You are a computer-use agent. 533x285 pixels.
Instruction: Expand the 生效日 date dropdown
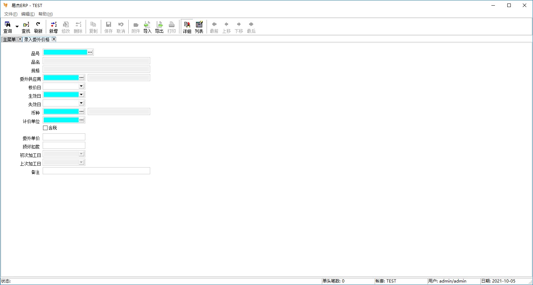(81, 95)
